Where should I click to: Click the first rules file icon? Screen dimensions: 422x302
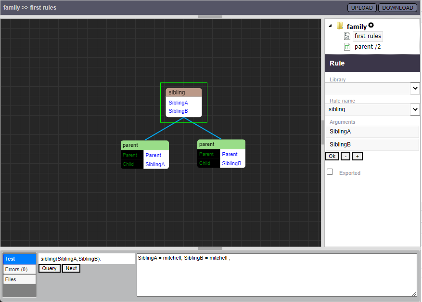[x=347, y=36]
